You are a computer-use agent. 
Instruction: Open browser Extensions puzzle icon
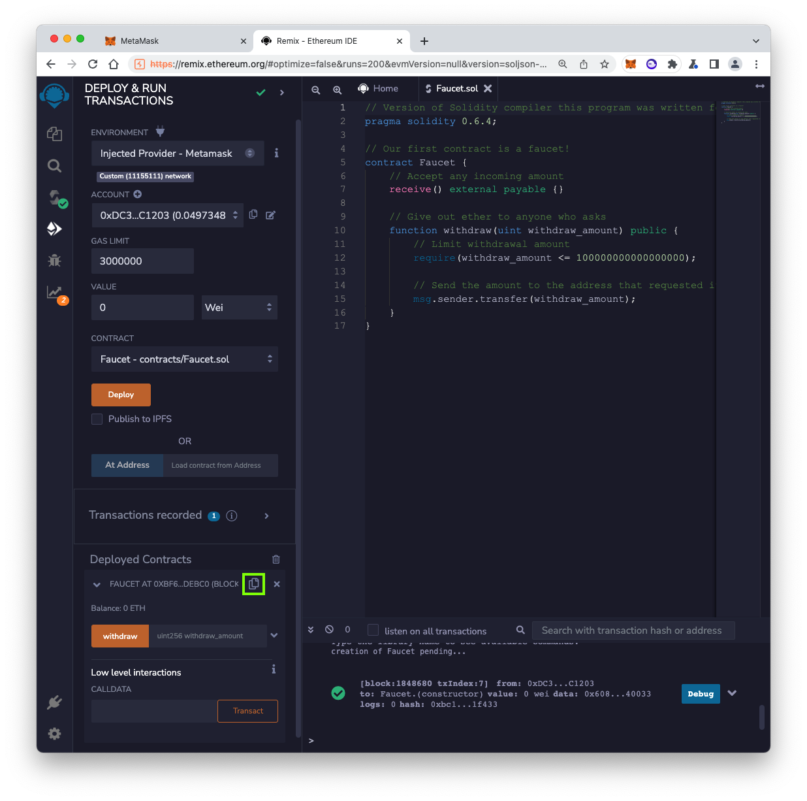[672, 64]
